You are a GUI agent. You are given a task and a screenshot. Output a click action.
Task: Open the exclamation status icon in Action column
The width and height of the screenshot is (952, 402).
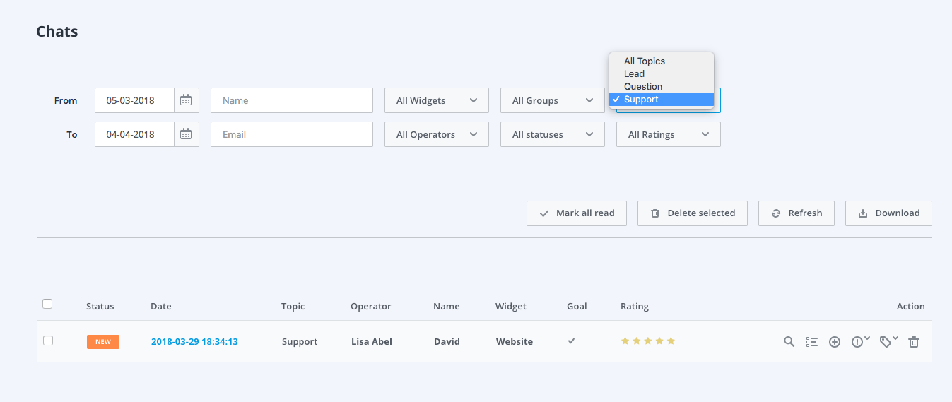click(x=859, y=342)
